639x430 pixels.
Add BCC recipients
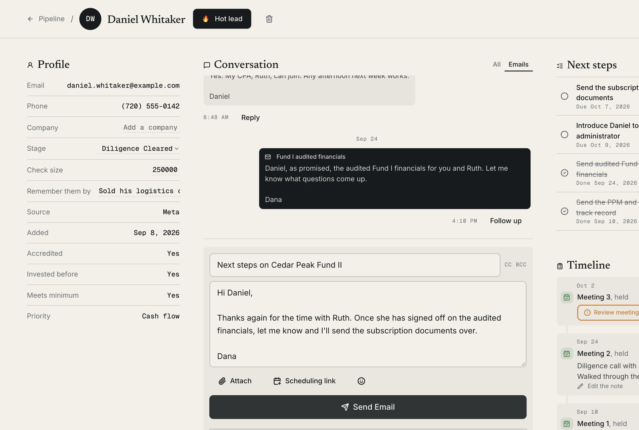click(x=521, y=265)
